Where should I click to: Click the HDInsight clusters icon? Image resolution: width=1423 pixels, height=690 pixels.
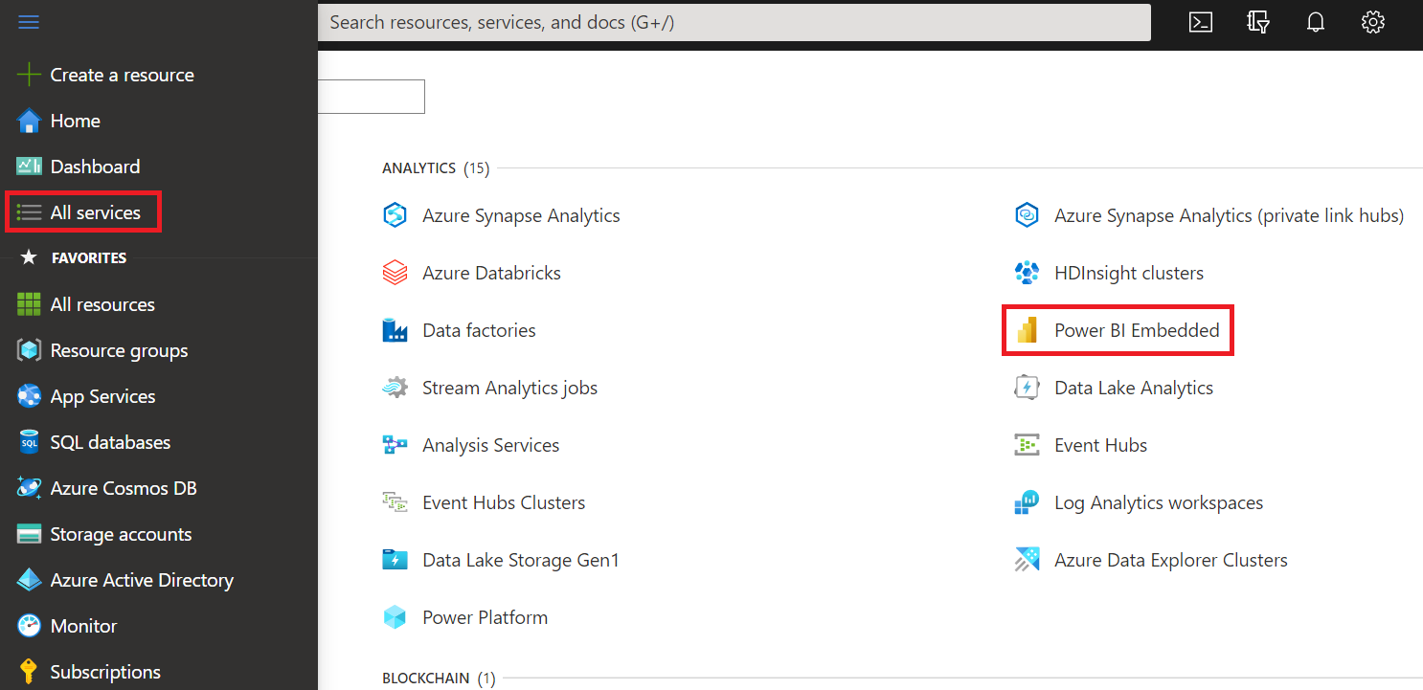point(1027,273)
